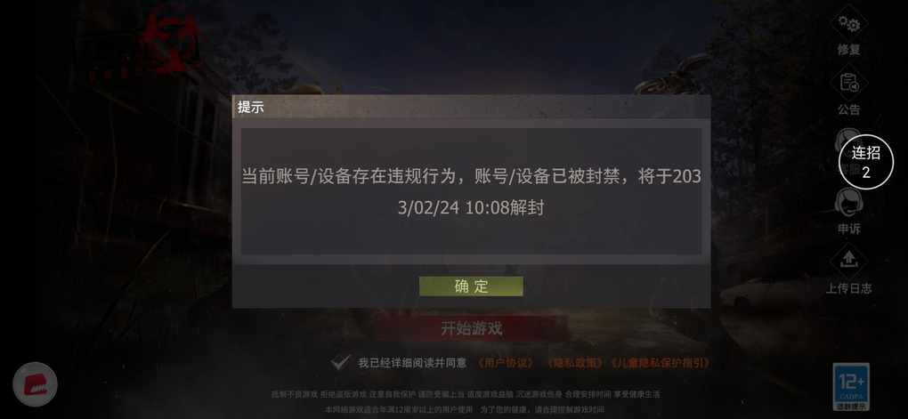The width and height of the screenshot is (908, 419).
Task: Click the 开始游戏 start game button
Action: pos(472,329)
